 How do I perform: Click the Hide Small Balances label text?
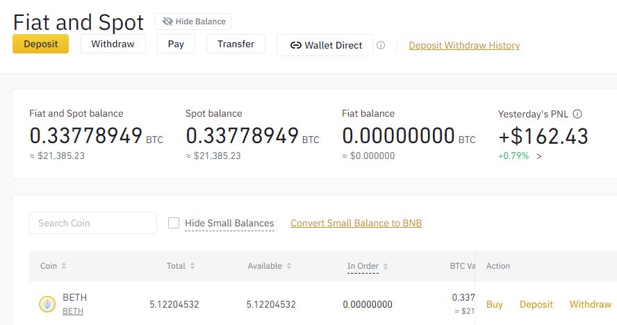point(229,223)
